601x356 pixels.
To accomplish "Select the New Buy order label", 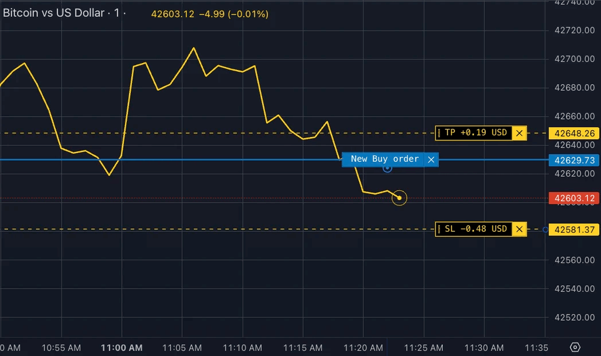I will [x=384, y=159].
